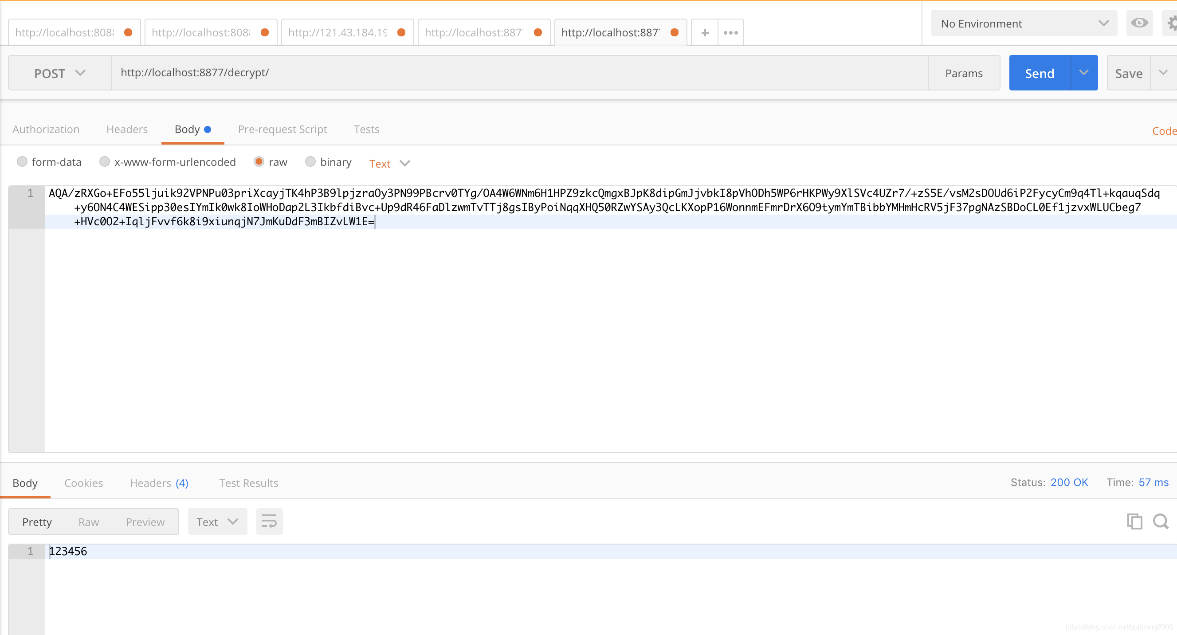
Task: Open the Send button arrow dropdown
Action: pos(1083,73)
